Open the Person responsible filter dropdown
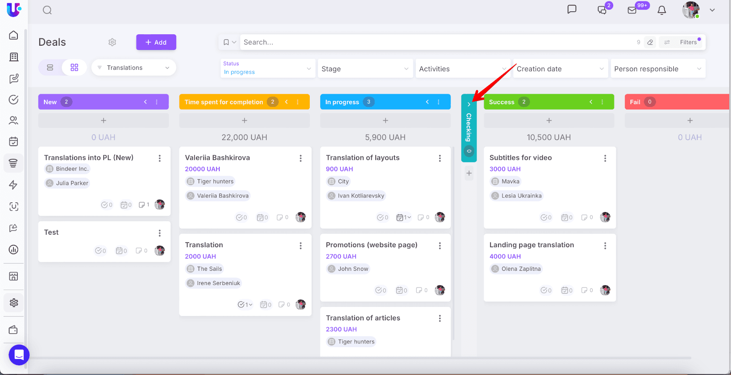The image size is (731, 375). pyautogui.click(x=657, y=69)
